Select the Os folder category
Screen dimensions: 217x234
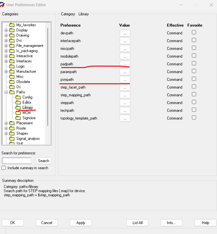click(x=18, y=87)
